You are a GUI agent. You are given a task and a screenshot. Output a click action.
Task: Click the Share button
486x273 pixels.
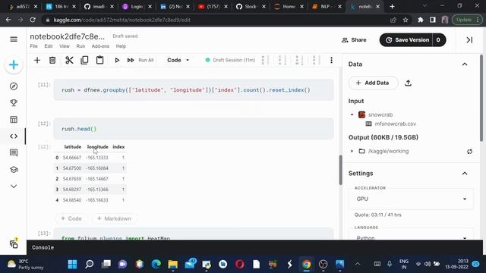pos(354,40)
